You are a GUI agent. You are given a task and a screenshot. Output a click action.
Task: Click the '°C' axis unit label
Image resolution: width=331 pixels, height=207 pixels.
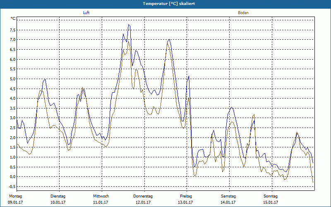tap(13, 19)
